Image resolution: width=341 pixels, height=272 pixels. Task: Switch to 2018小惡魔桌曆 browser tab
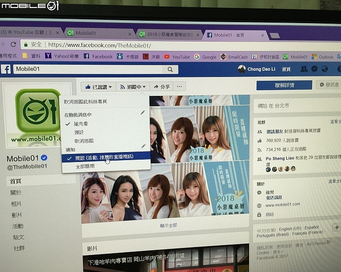click(x=169, y=34)
